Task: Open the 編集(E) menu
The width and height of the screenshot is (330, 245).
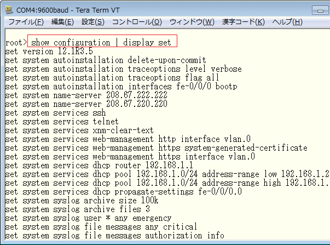Action: (62, 22)
